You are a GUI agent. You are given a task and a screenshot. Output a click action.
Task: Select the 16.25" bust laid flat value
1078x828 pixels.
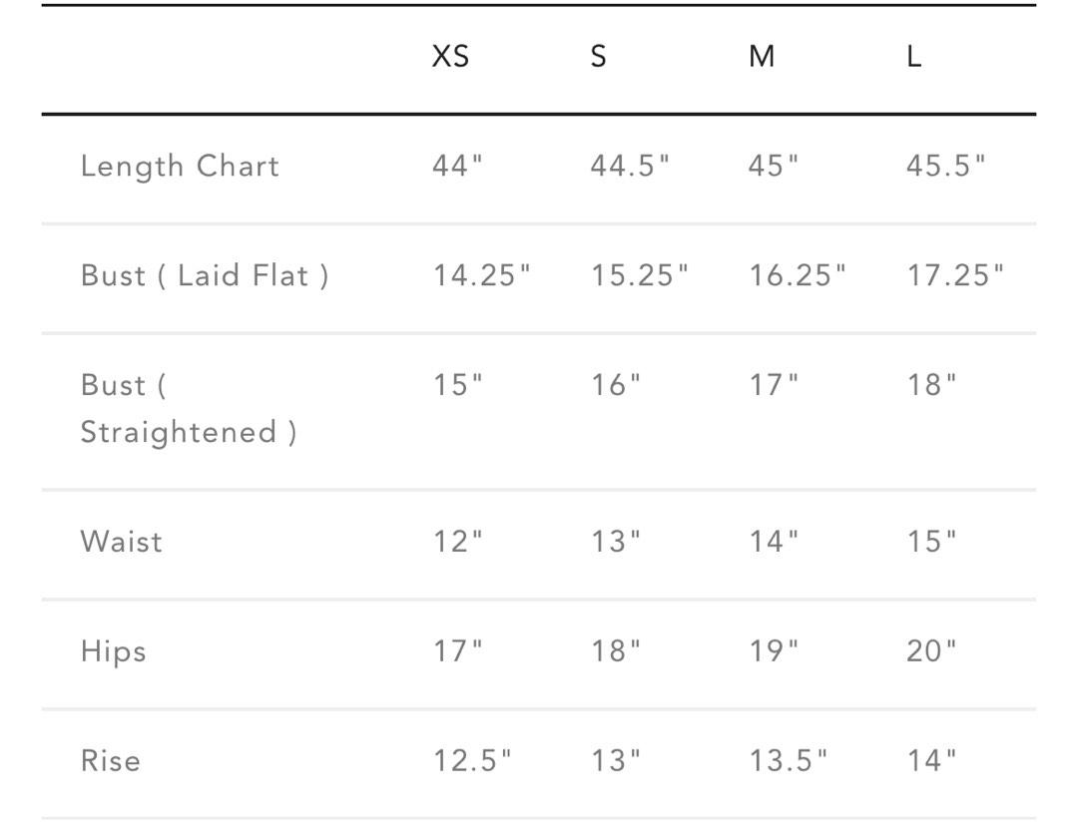[x=798, y=275]
